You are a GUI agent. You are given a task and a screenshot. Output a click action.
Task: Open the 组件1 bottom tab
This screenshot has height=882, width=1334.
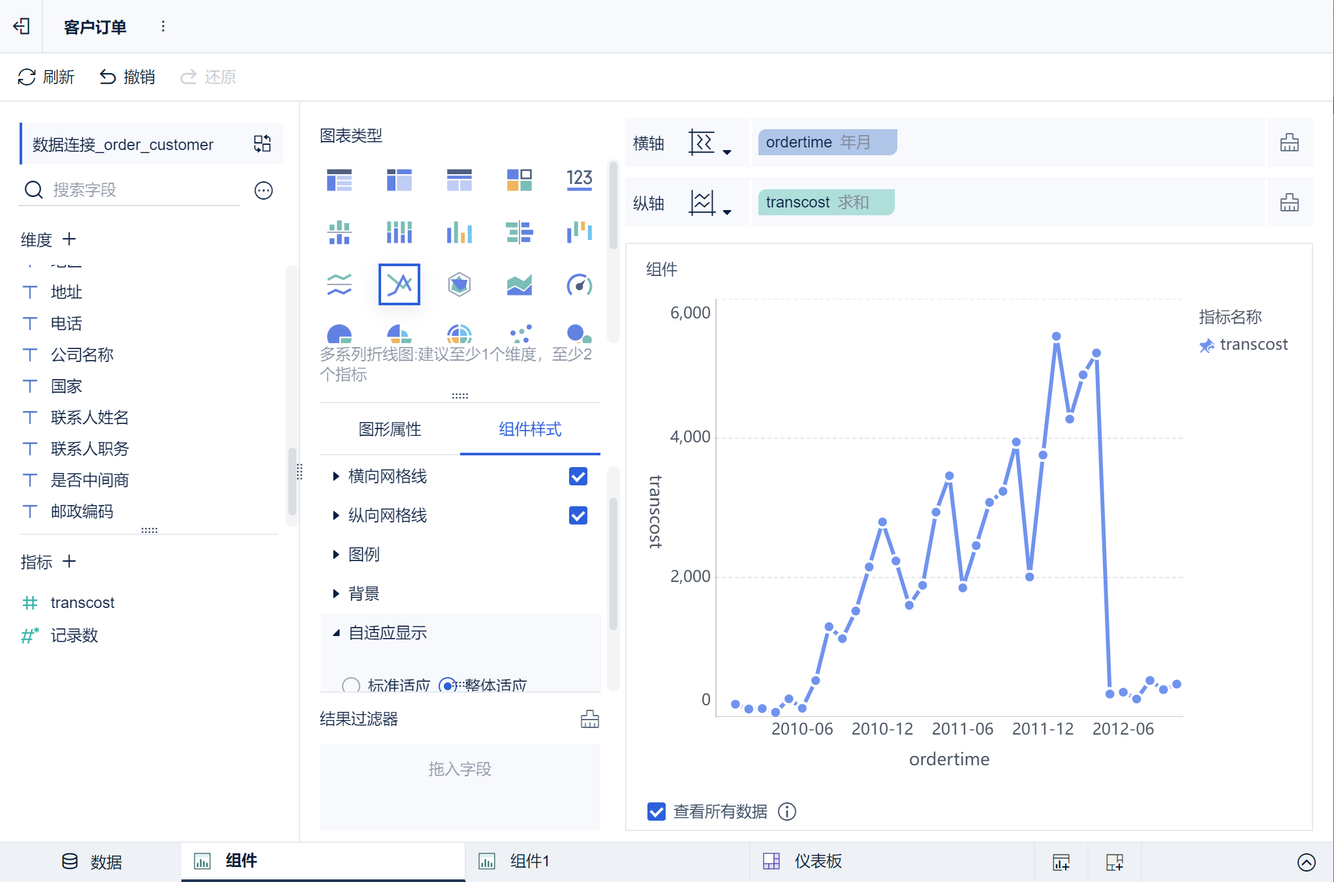529,861
